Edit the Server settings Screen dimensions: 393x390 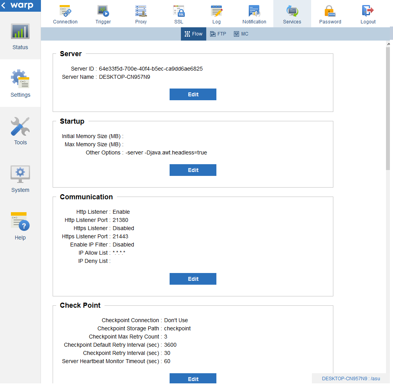[193, 94]
